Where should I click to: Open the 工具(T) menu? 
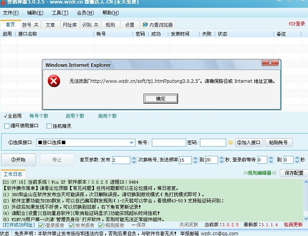coord(60,13)
